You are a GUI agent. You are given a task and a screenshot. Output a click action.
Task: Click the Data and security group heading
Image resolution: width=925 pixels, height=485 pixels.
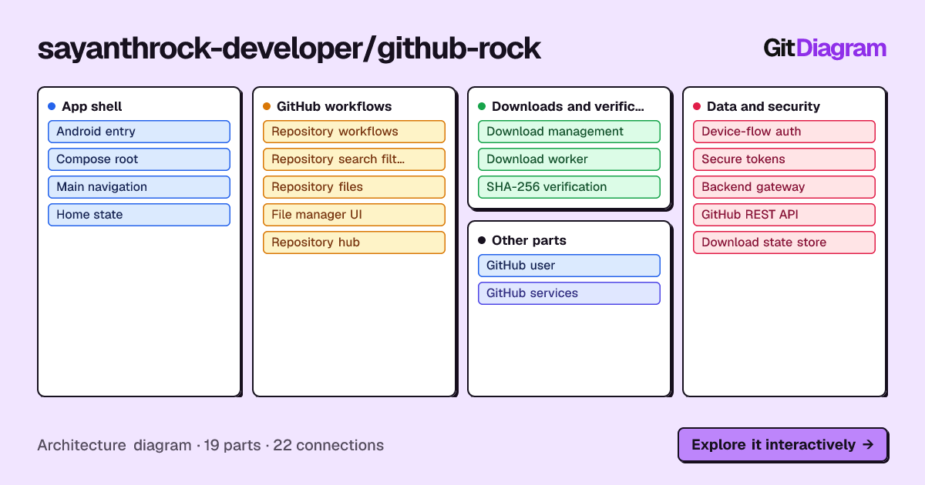[x=763, y=106]
